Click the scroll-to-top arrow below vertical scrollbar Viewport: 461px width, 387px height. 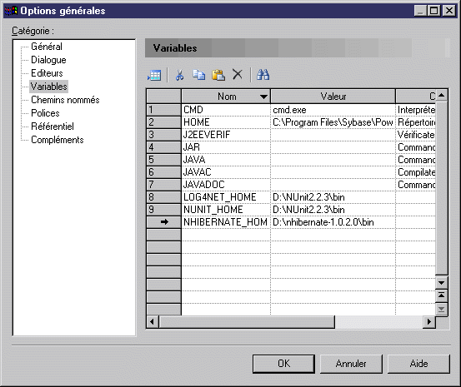pos(441,295)
